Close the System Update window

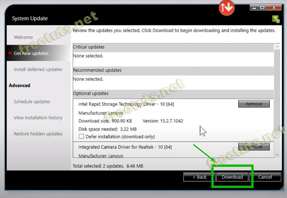click(274, 8)
